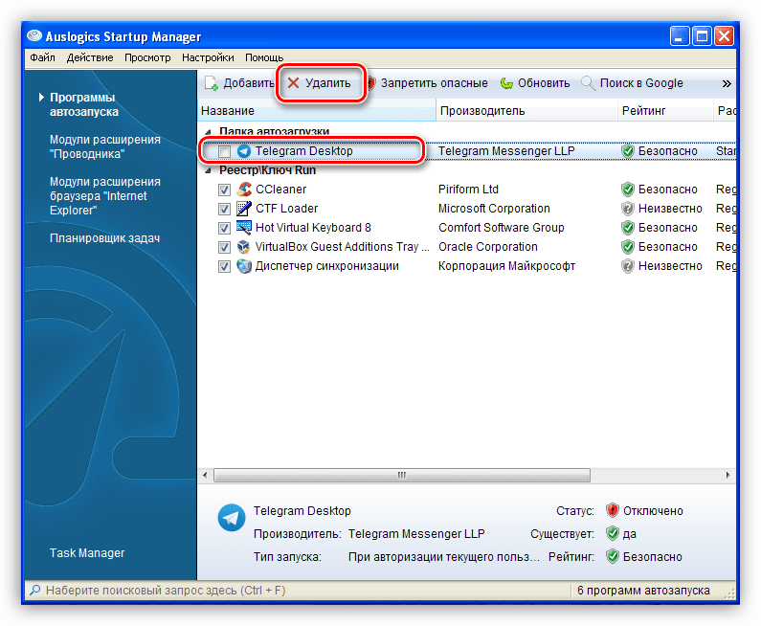Click the Добавить (Add) toolbar button
761x626 pixels.
click(x=238, y=83)
